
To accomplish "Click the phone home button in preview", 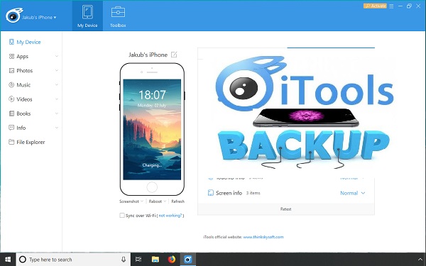I will click(x=152, y=187).
